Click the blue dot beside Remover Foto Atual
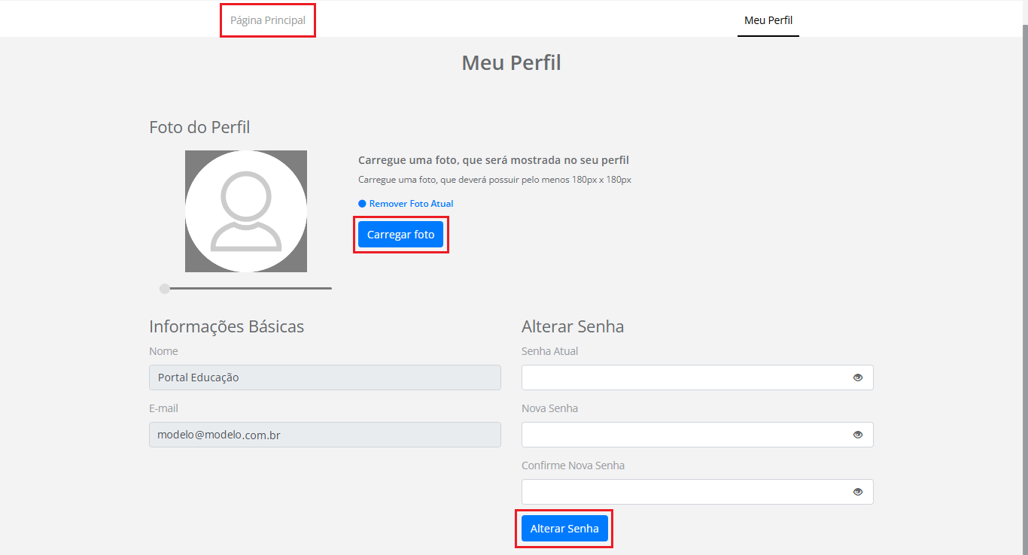Image resolution: width=1028 pixels, height=555 pixels. [362, 204]
